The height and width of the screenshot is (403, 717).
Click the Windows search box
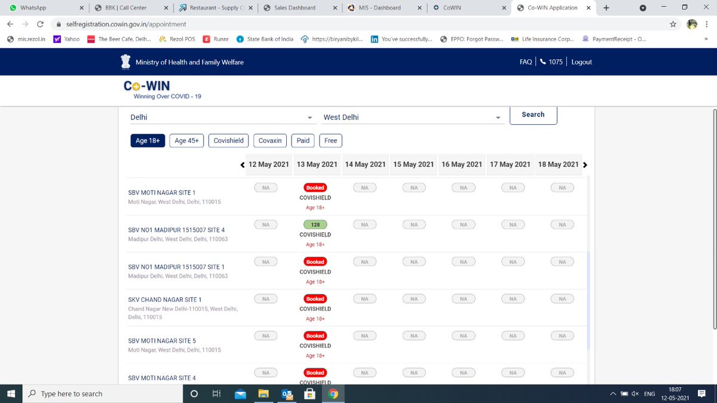[x=102, y=393]
